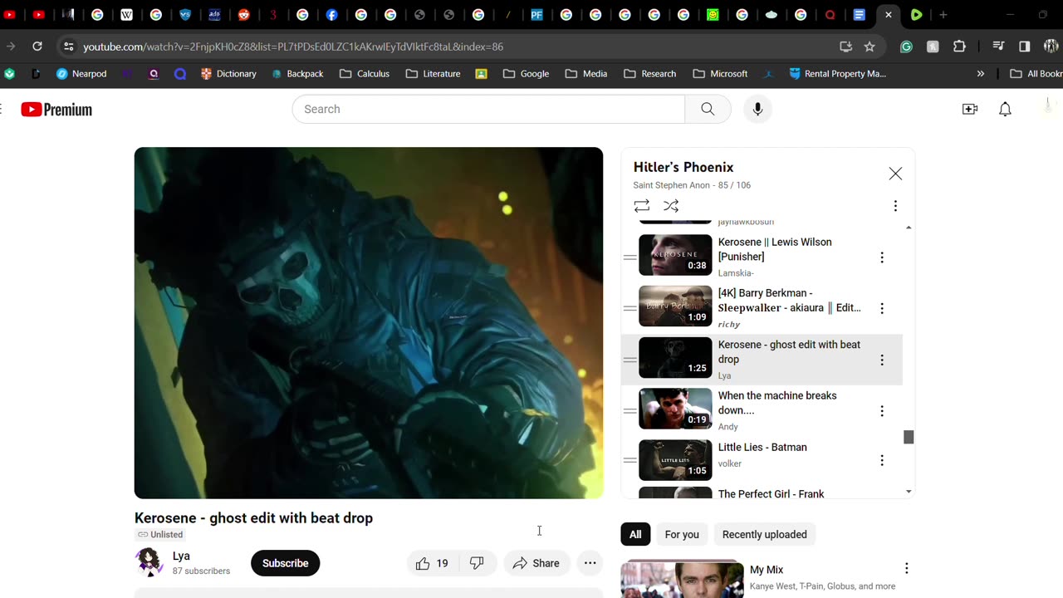
Task: Subscribe to the Lya channel
Action: 285,563
